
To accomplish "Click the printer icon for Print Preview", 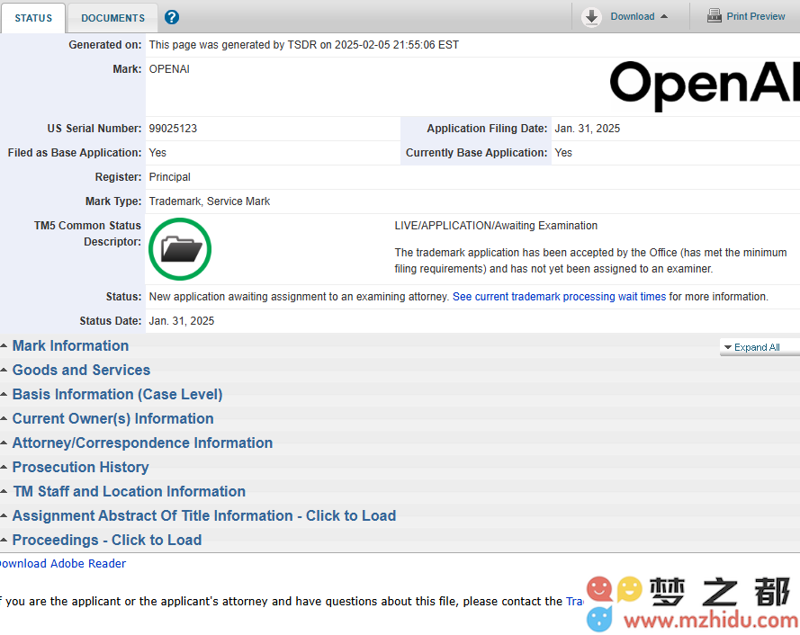I will coord(715,16).
